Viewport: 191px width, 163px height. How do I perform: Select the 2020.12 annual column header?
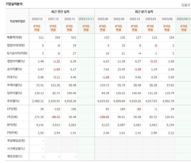pos(37,19)
